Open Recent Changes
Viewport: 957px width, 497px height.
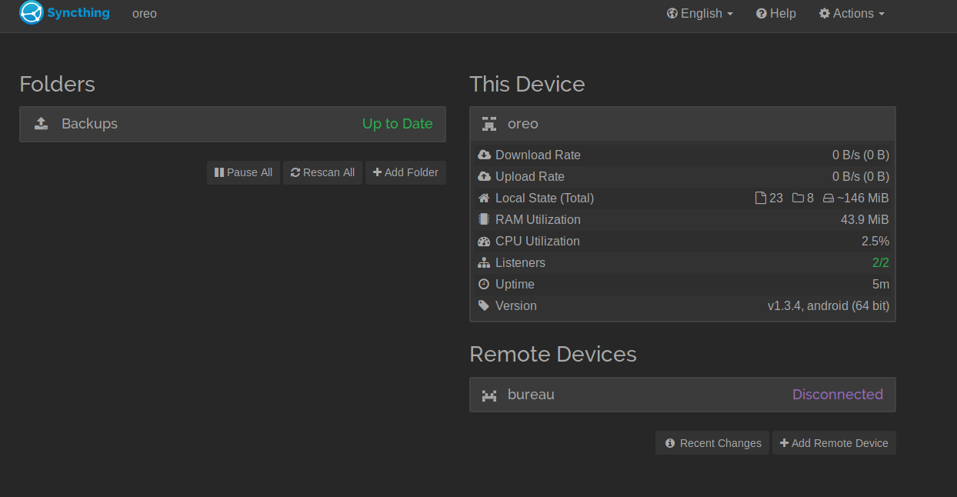712,443
